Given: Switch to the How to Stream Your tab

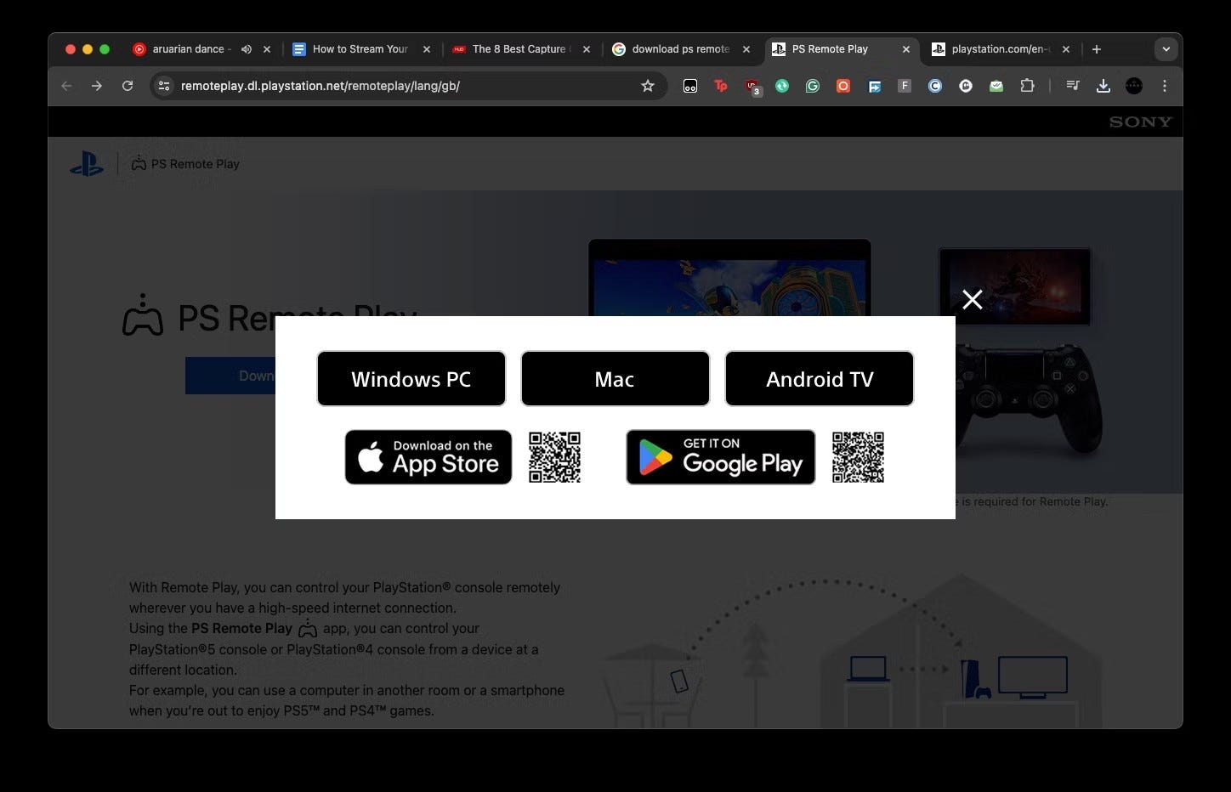Looking at the screenshot, I should [x=357, y=48].
